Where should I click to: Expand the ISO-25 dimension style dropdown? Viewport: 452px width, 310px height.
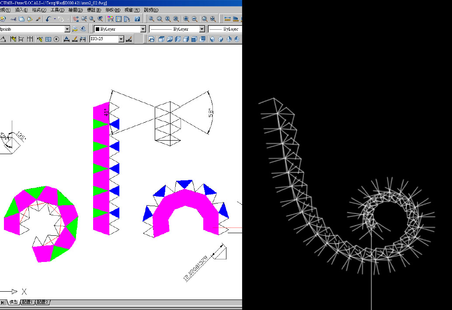(121, 39)
